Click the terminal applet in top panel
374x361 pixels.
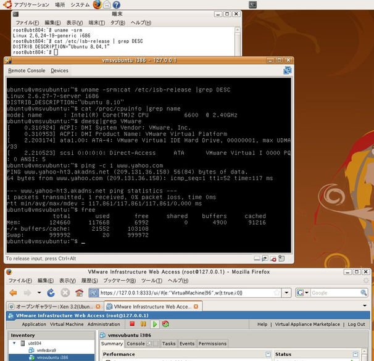[x=252, y=4]
